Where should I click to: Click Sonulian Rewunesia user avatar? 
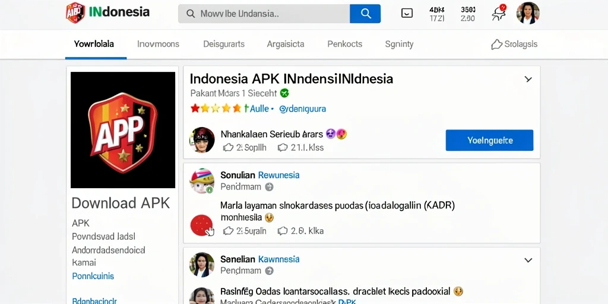point(202,180)
